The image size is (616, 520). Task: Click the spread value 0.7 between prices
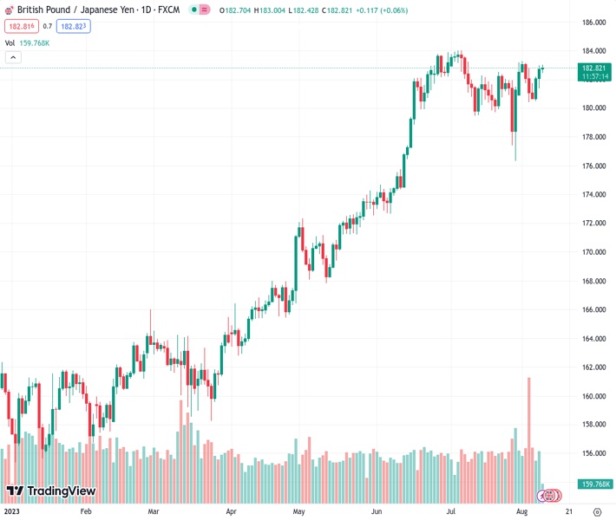[48, 26]
